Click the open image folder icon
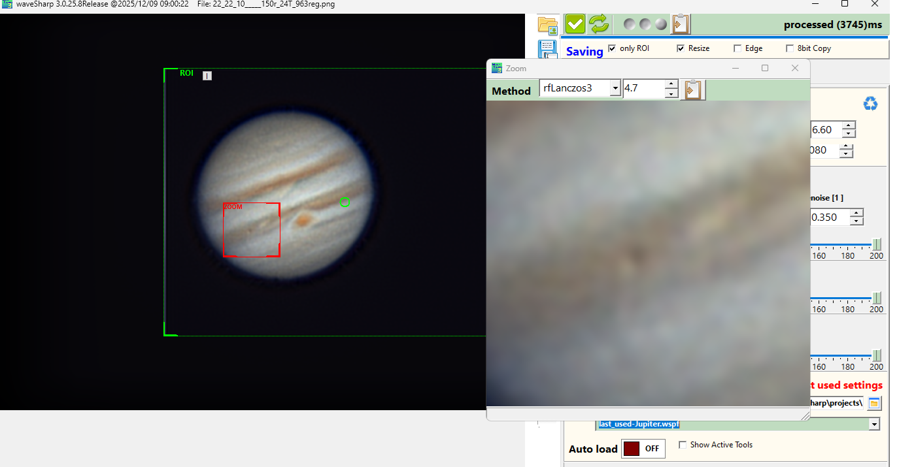 coord(547,25)
